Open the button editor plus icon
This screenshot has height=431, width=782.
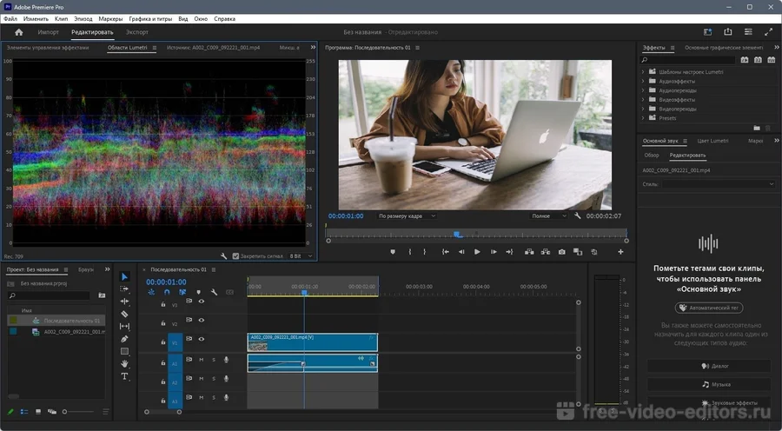(620, 252)
